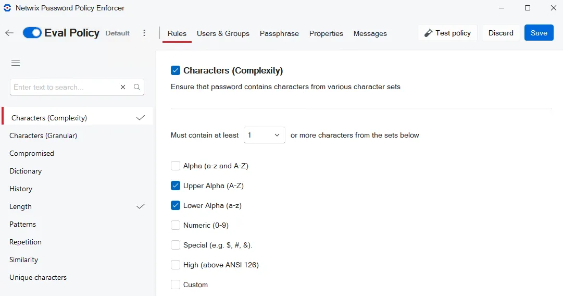Viewport: 563px width, 296px height.
Task: Click the Test policy button
Action: (x=447, y=33)
